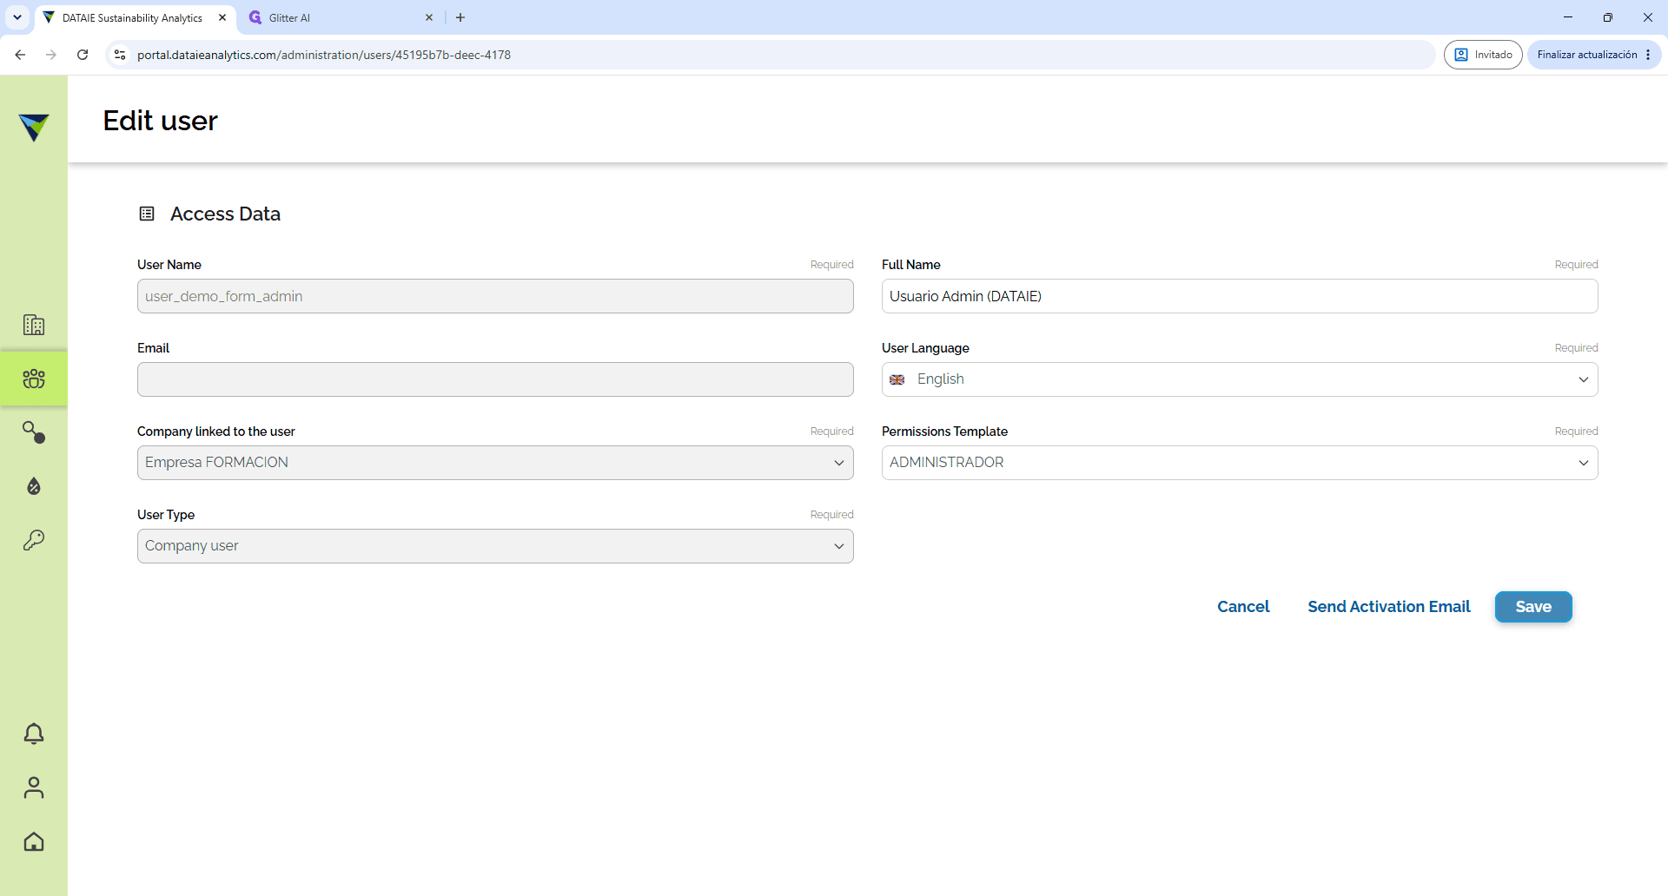
Task: Click the "Access Data" section title
Action: [x=225, y=214]
